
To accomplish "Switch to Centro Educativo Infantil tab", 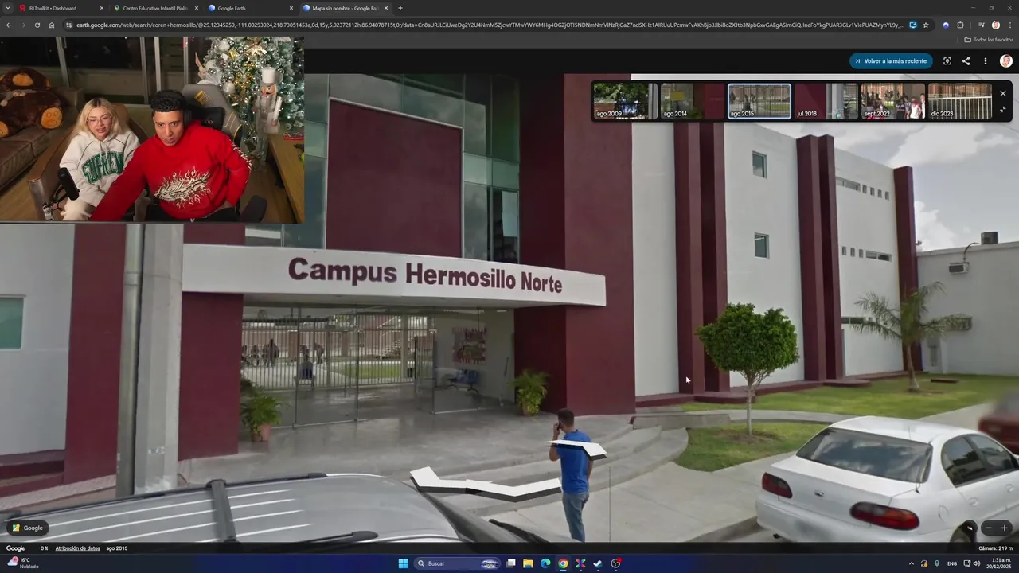I will click(154, 8).
